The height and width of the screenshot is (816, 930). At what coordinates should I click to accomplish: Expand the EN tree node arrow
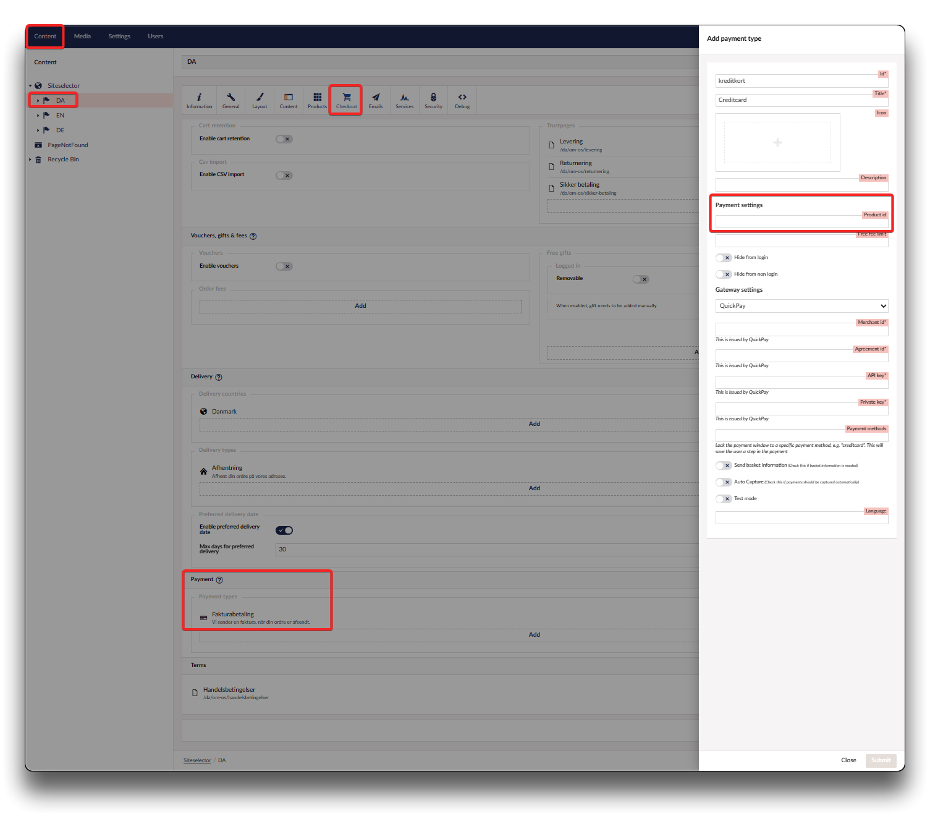pos(38,116)
